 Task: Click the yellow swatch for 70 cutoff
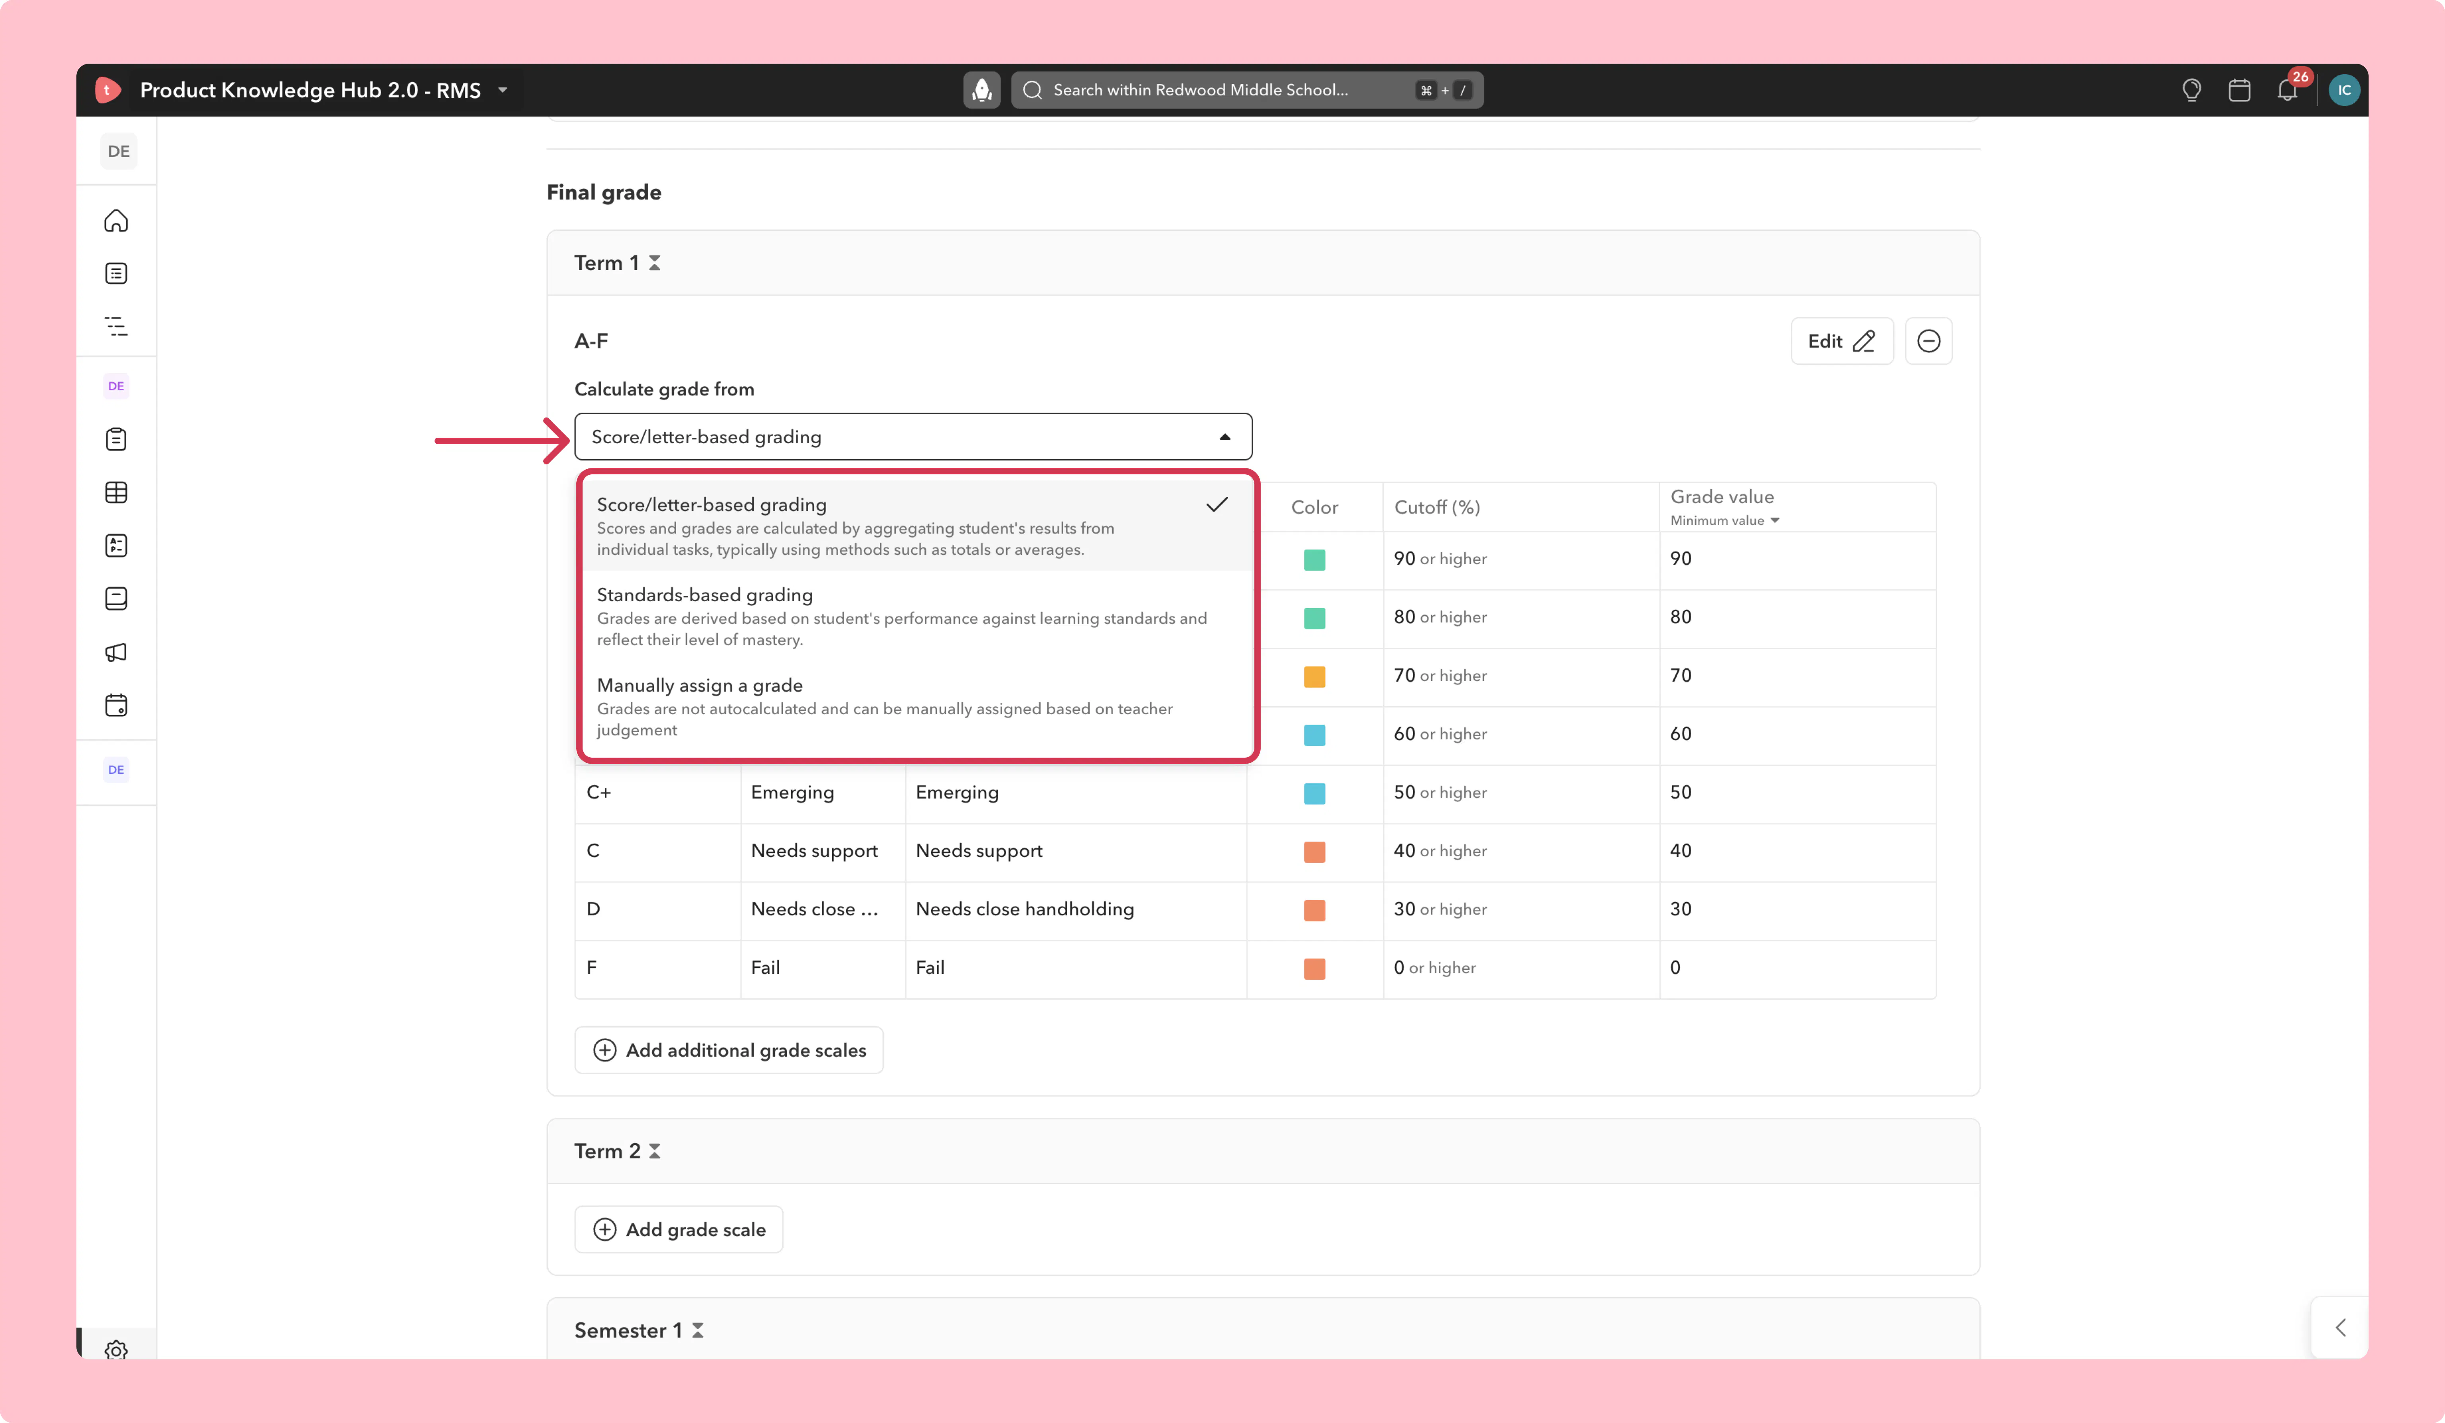1315,676
